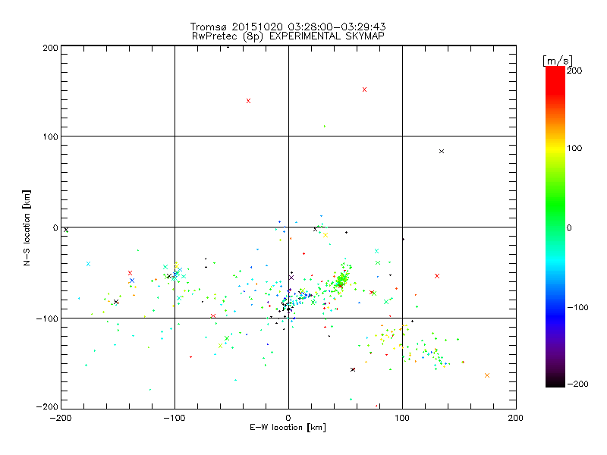Click the colorbar's 100 label
Viewport: 607px width, 455px height.
click(x=574, y=148)
